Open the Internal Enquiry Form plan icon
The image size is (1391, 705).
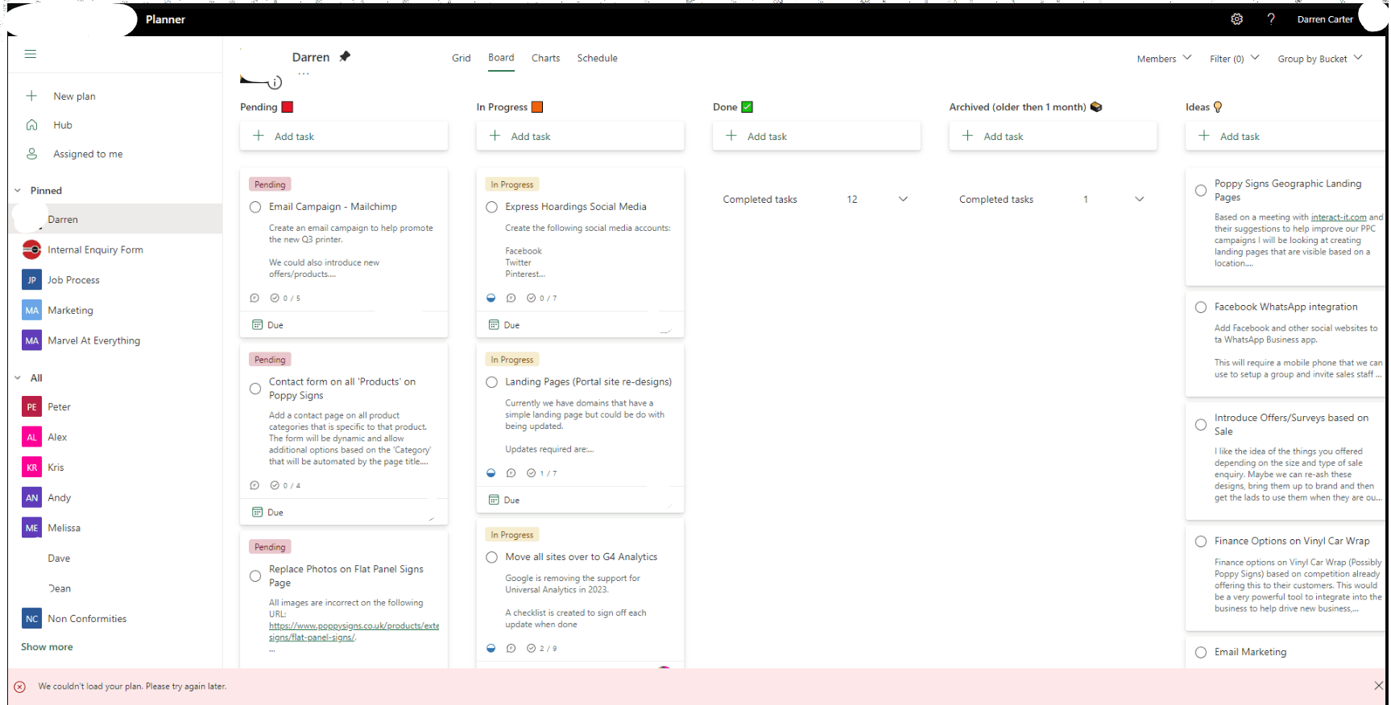tap(31, 249)
